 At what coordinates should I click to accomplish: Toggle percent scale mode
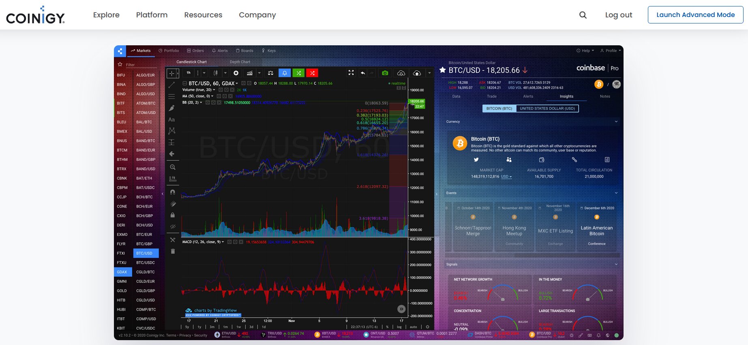pyautogui.click(x=387, y=327)
